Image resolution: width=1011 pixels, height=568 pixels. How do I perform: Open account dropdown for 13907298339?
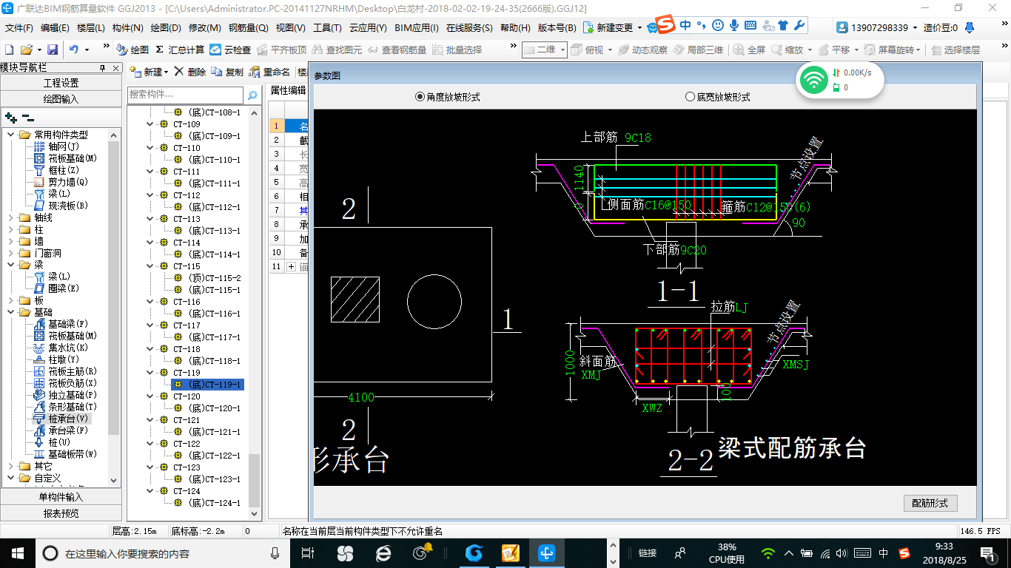pyautogui.click(x=916, y=28)
